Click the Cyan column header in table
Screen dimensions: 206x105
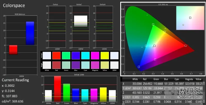(x=177, y=79)
